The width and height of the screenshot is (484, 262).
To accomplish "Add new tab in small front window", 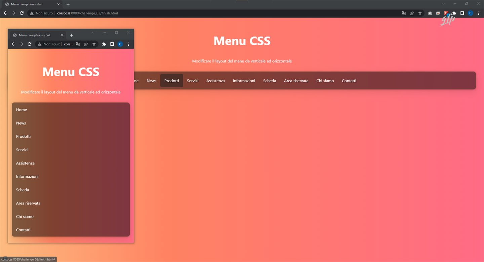I will coord(72,35).
